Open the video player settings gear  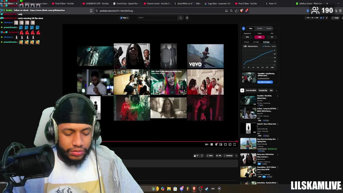(x=216, y=144)
